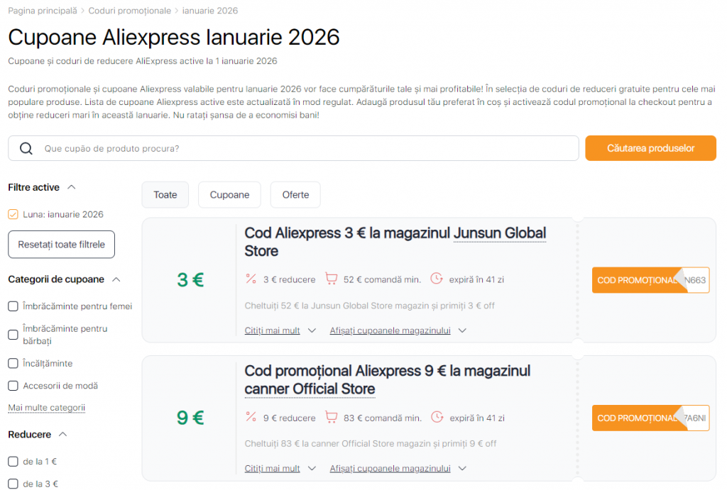Enable the "Încălțăminte" category filter
The height and width of the screenshot is (490, 727).
pos(13,363)
